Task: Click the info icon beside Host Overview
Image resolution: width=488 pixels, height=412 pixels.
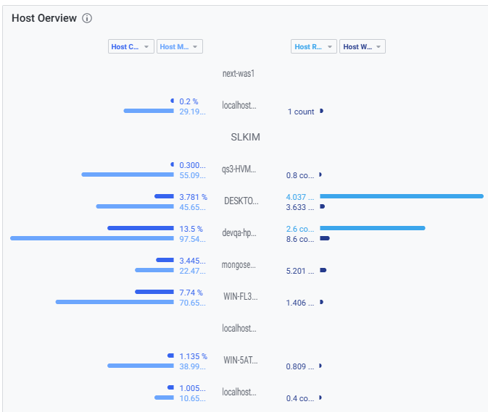Action: click(x=87, y=18)
